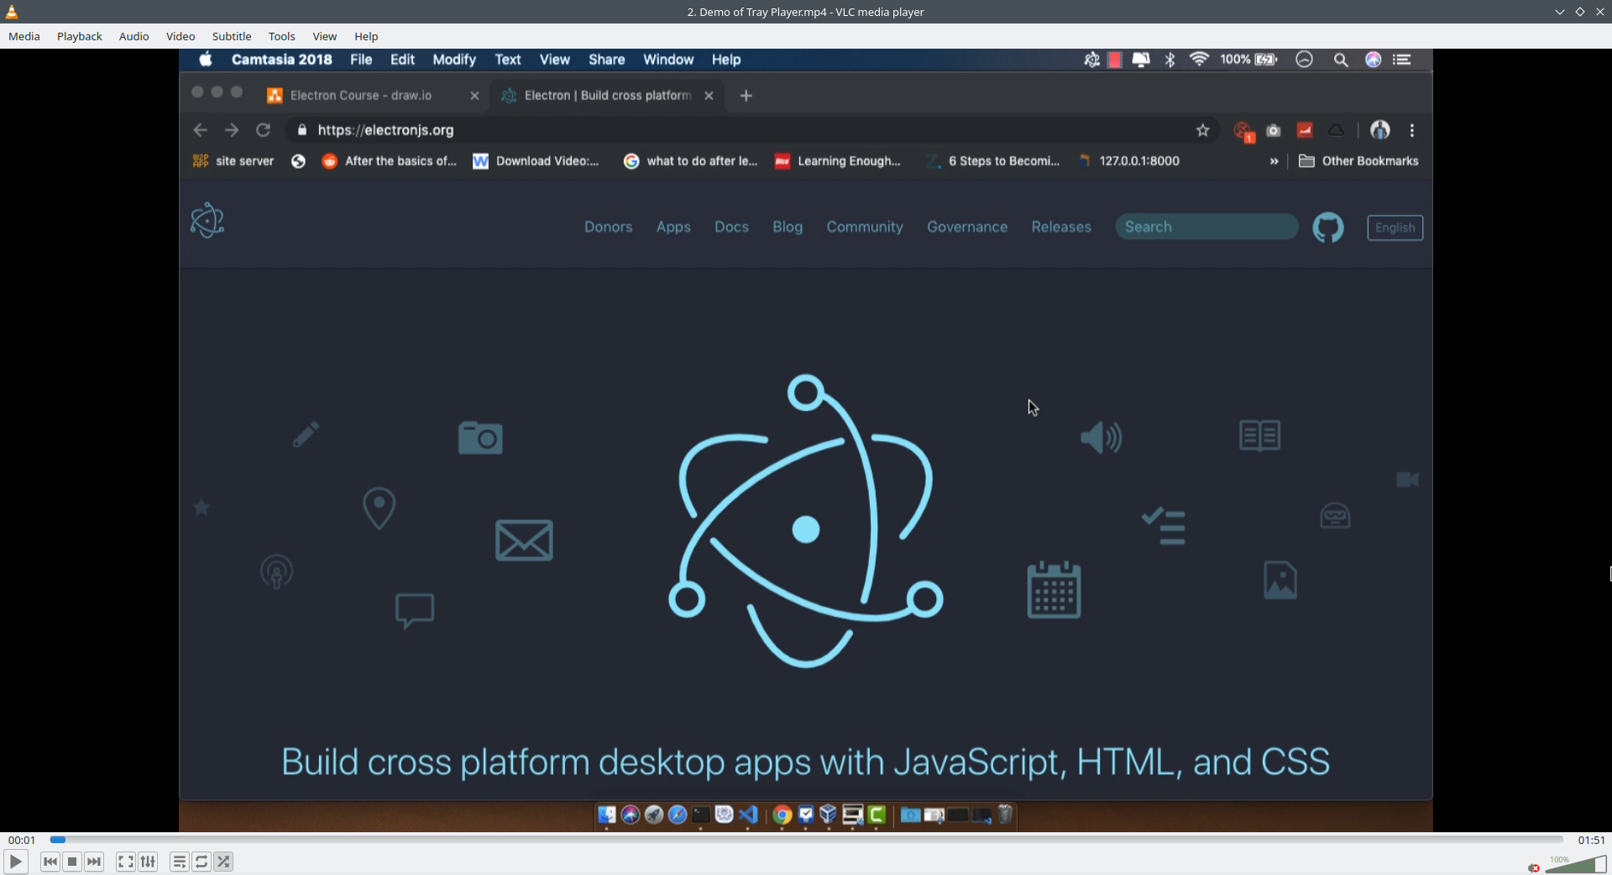Viewport: 1612px width, 875px height.
Task: Open the VLC Playback menu
Action: click(x=80, y=36)
